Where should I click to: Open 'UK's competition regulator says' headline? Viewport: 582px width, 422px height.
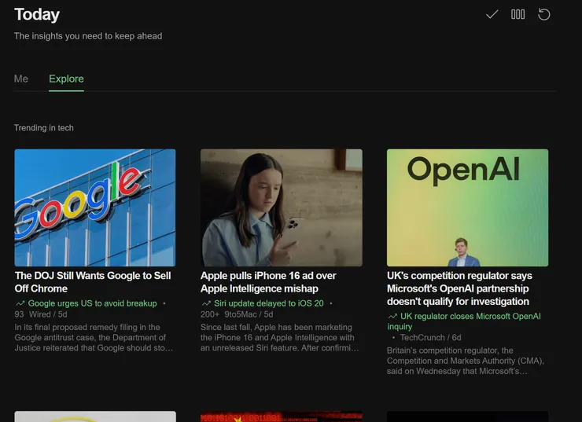[x=459, y=288]
